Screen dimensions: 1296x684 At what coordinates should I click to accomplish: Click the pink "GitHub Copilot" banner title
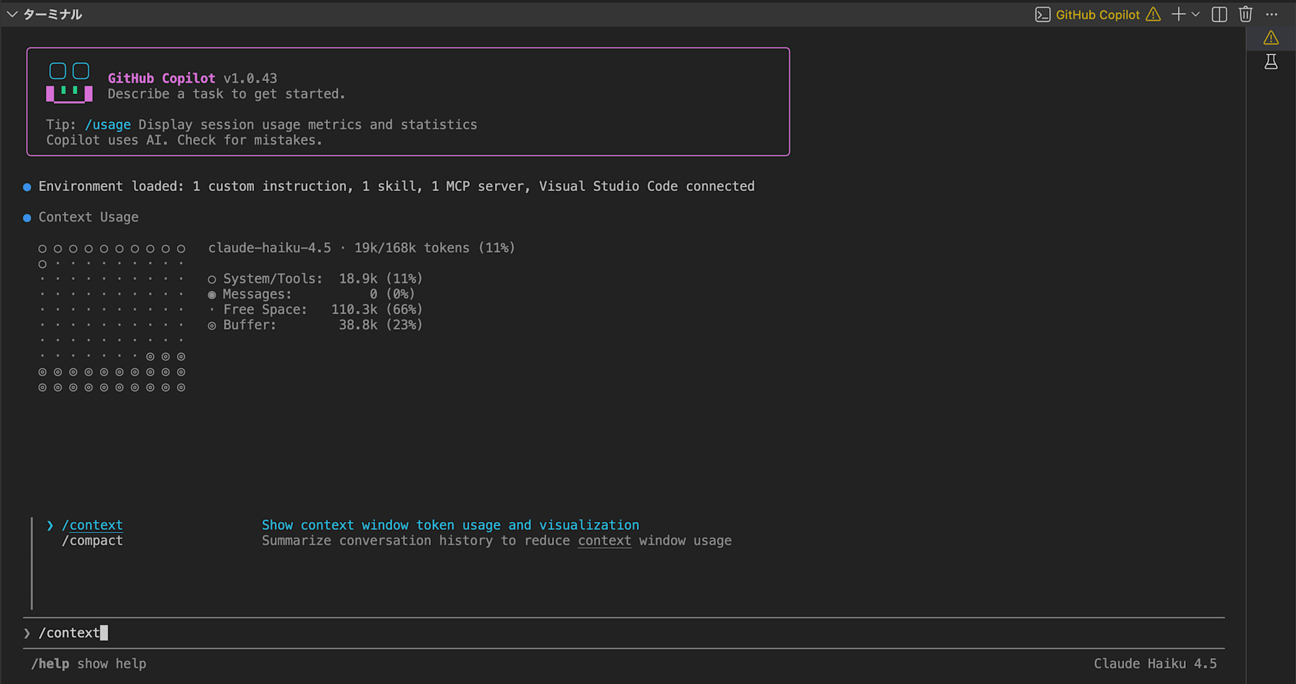click(161, 78)
